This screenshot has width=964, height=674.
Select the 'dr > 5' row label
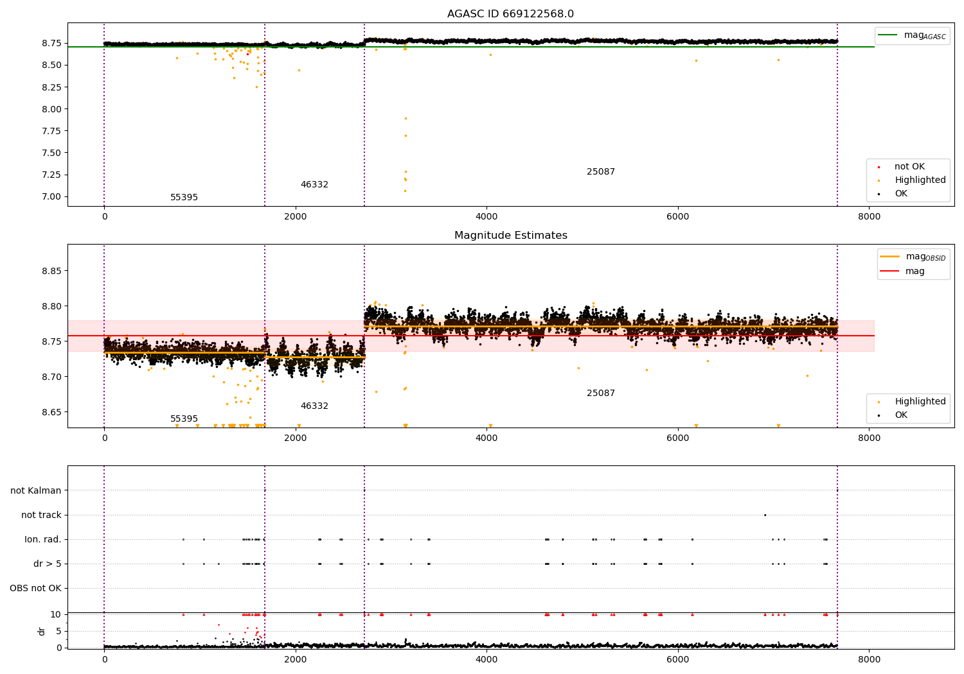[48, 564]
